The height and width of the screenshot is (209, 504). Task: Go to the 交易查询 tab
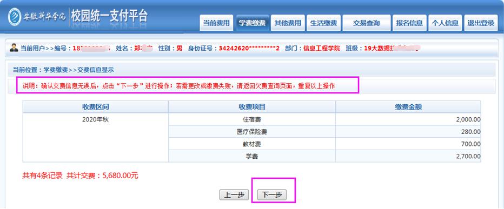click(x=367, y=23)
